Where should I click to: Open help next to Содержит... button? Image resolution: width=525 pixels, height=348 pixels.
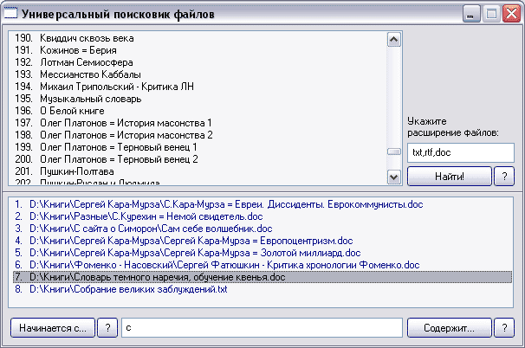tap(504, 327)
